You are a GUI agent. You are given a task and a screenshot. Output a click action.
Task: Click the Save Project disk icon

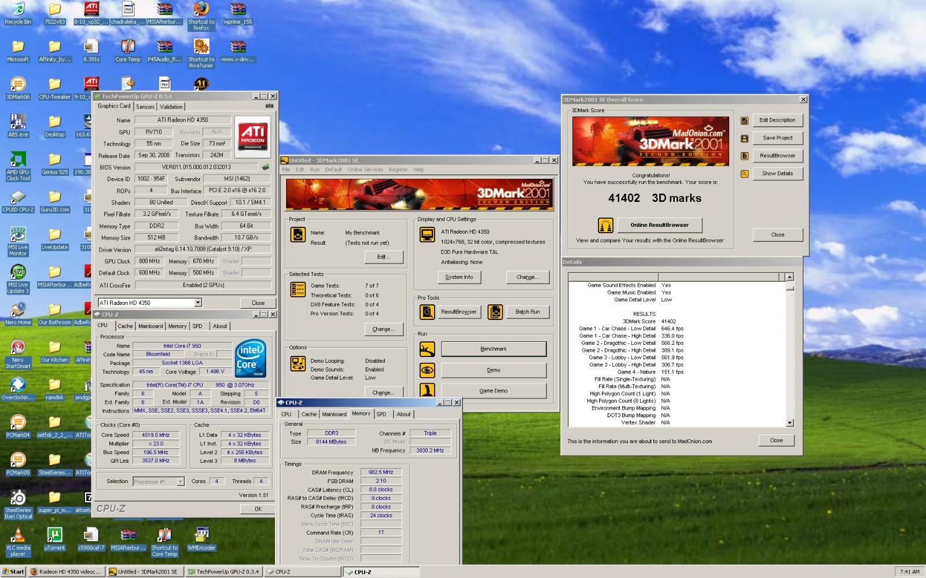coord(745,138)
